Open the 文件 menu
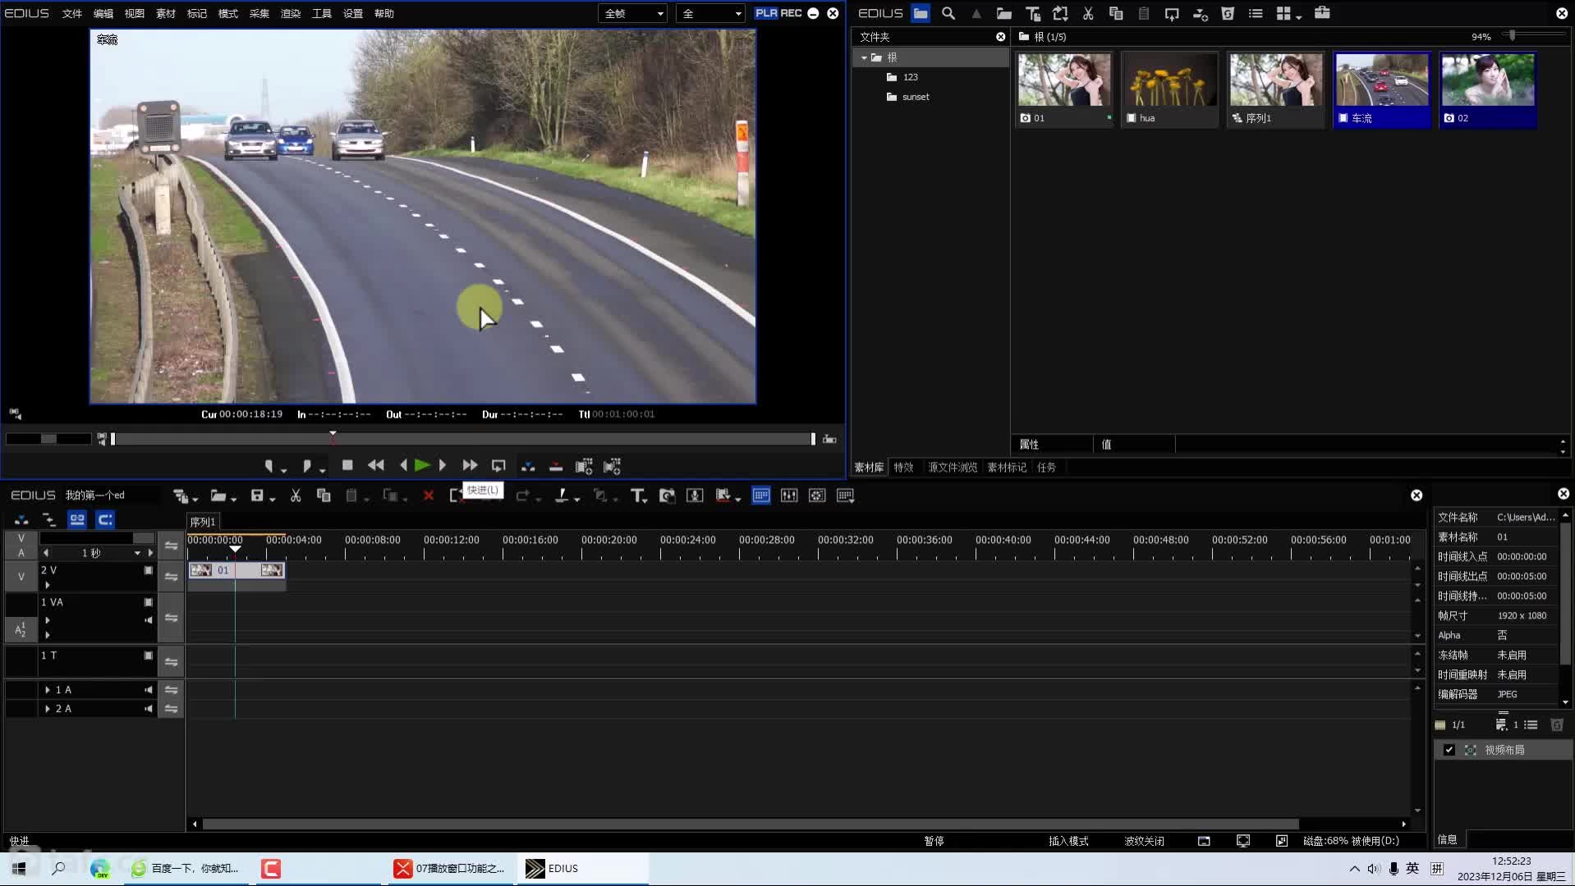This screenshot has width=1575, height=886. click(x=72, y=13)
